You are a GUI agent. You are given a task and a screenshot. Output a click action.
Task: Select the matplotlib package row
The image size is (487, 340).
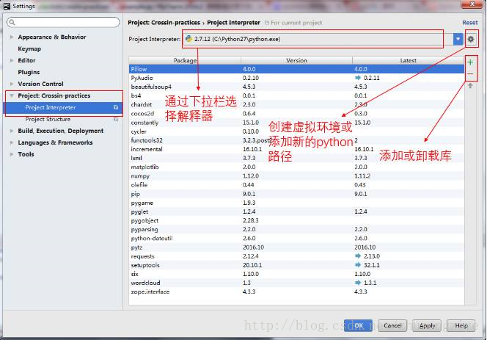point(296,167)
